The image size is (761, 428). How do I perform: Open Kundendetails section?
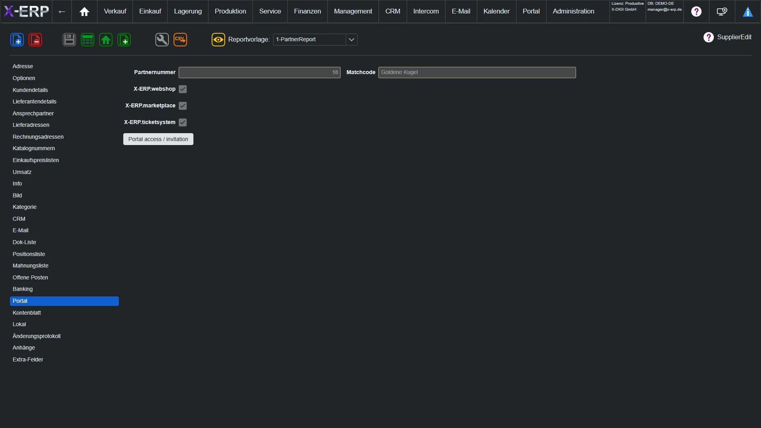tap(64, 90)
